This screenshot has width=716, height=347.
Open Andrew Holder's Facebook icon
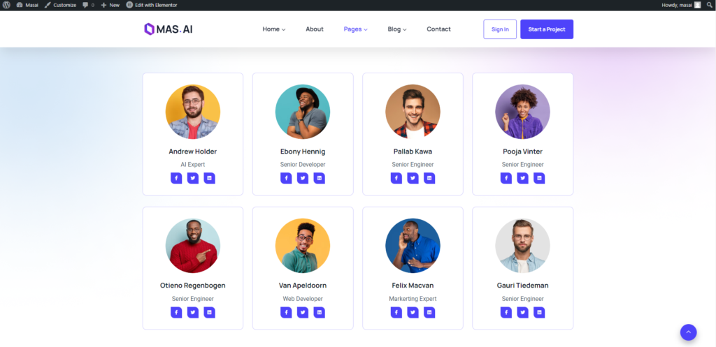(x=176, y=178)
